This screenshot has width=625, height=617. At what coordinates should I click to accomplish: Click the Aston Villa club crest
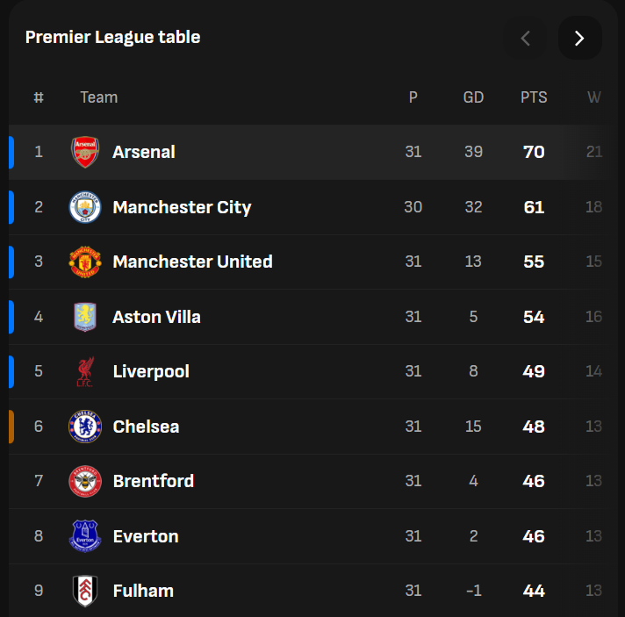[x=85, y=317]
